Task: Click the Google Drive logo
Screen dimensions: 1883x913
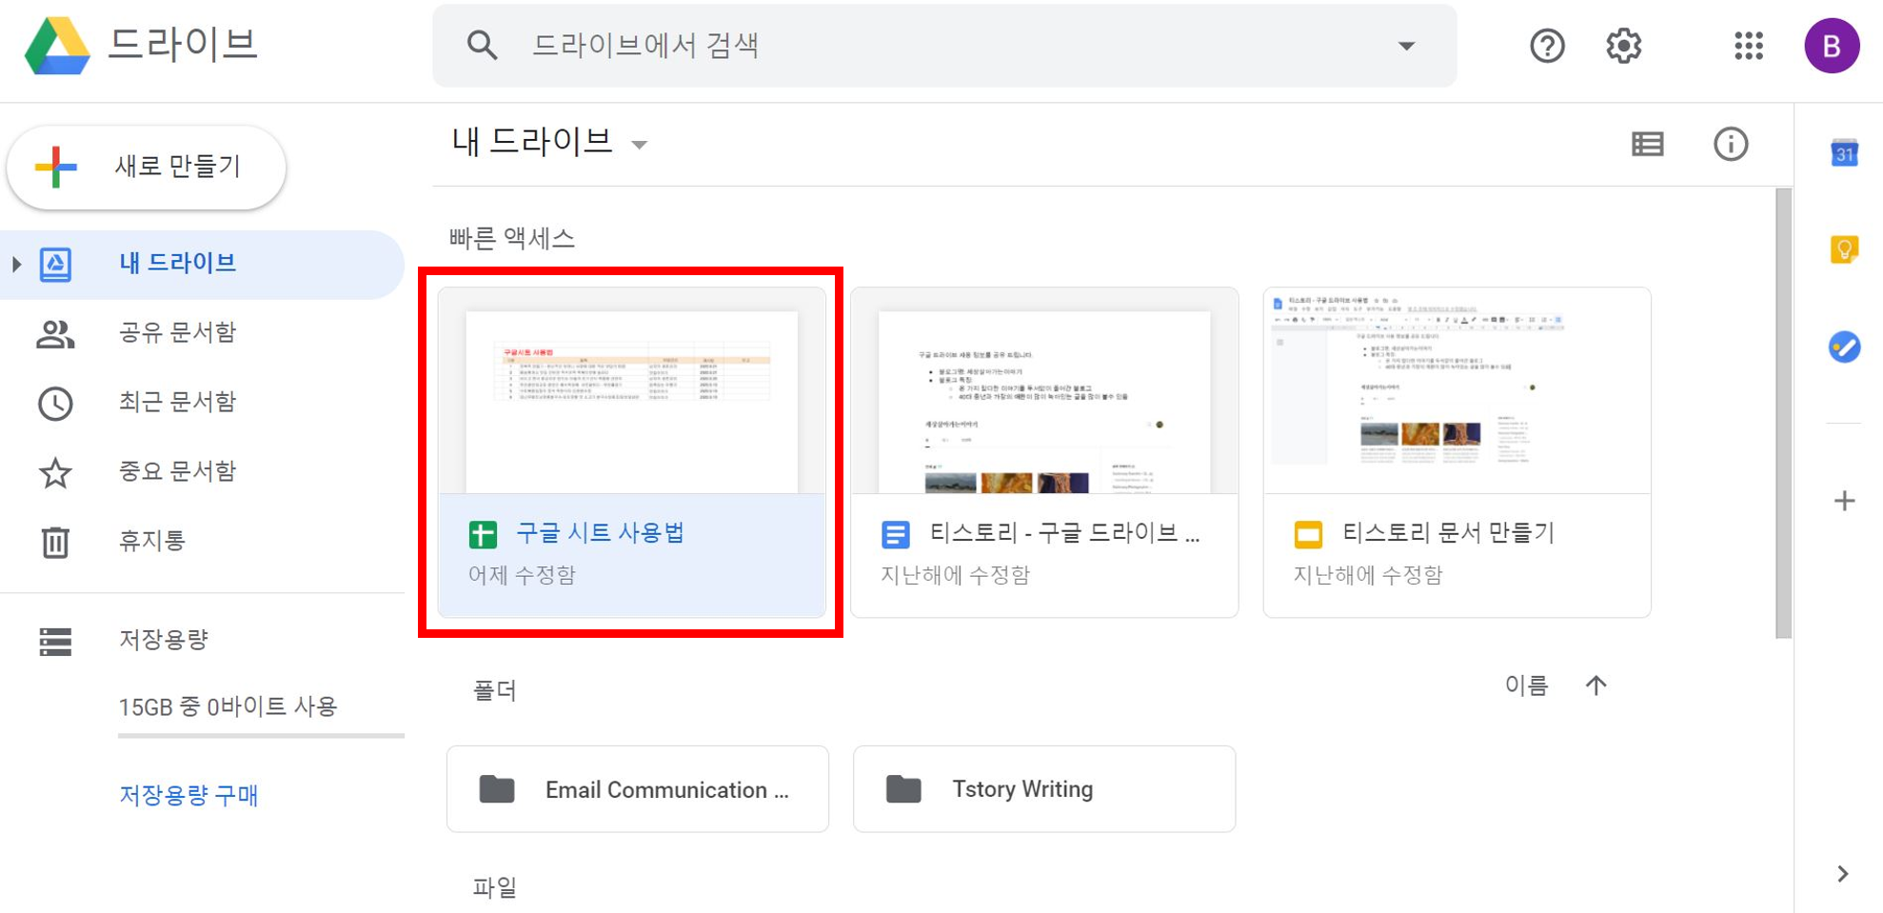Action: [58, 46]
